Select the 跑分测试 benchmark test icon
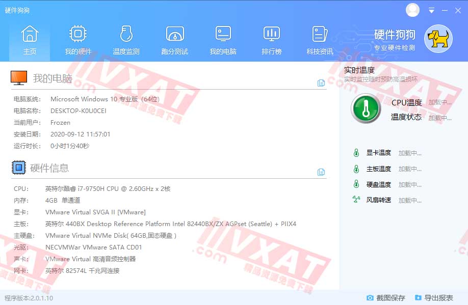Screen dimensions: 468x305 [x=174, y=39]
